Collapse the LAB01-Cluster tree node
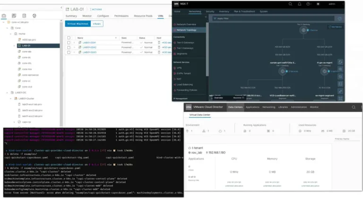The image size is (363, 198). [11, 99]
